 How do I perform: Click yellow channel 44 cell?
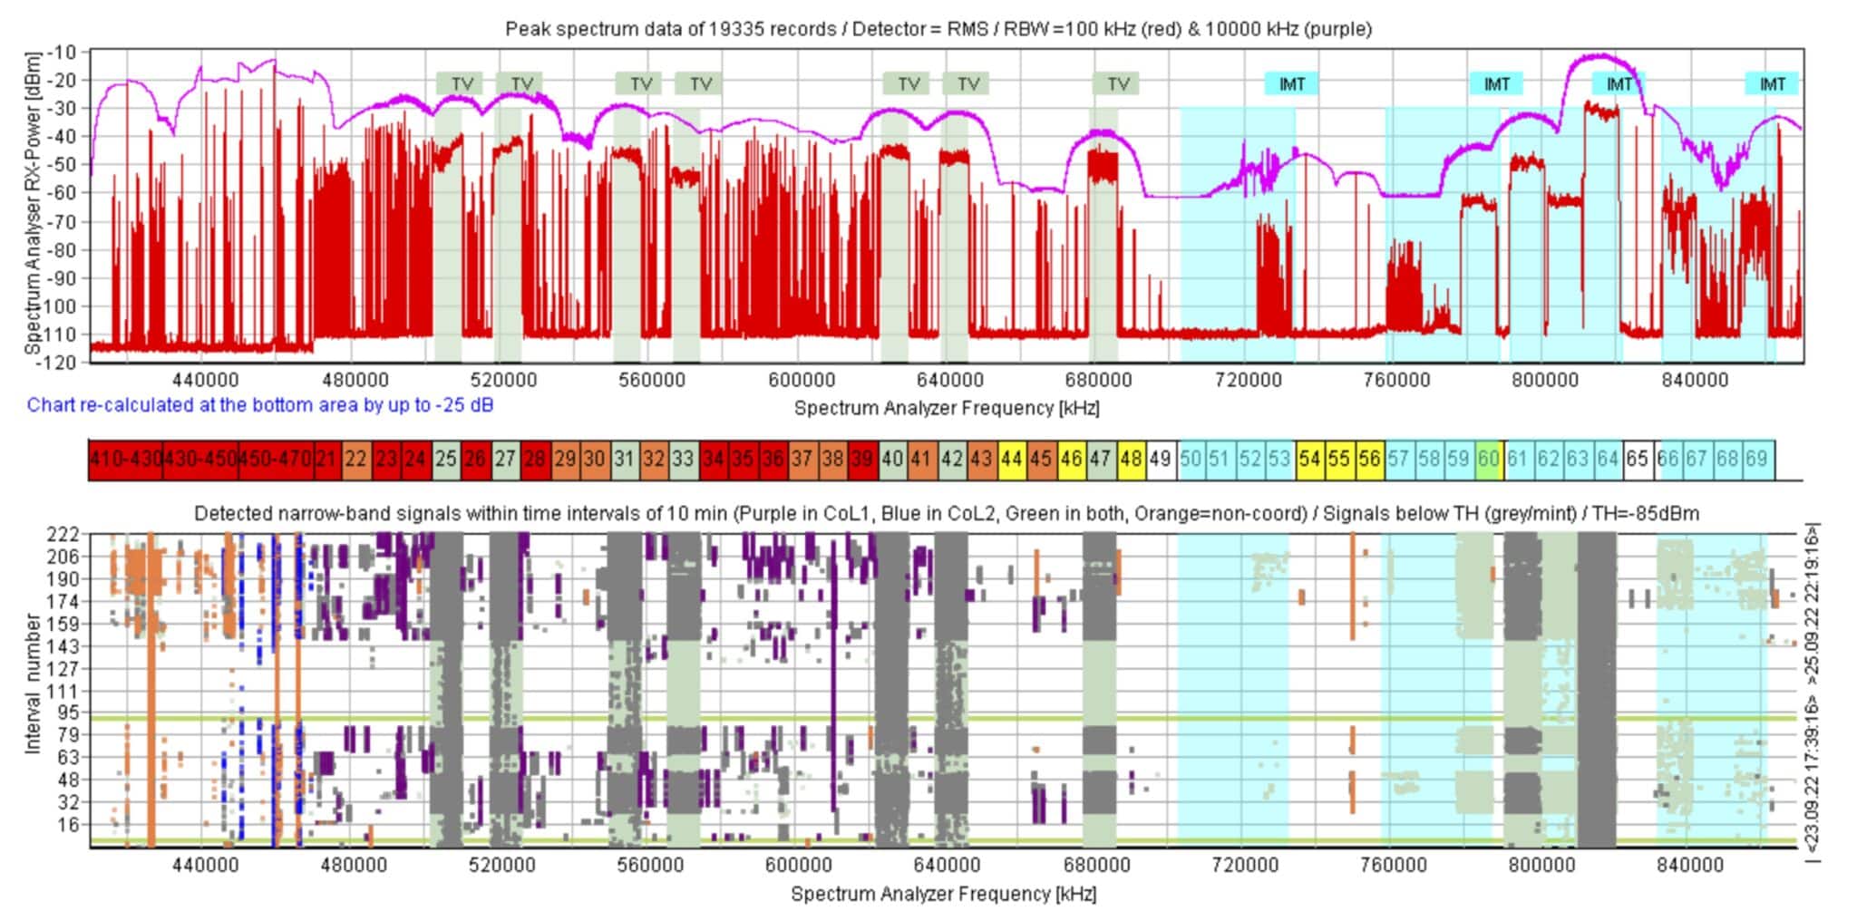pyautogui.click(x=1011, y=459)
